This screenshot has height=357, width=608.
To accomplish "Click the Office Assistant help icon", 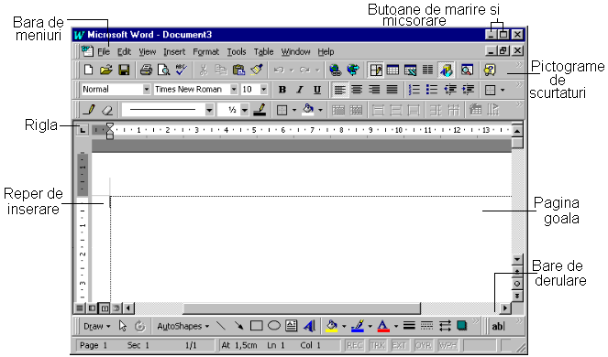I will click(490, 70).
